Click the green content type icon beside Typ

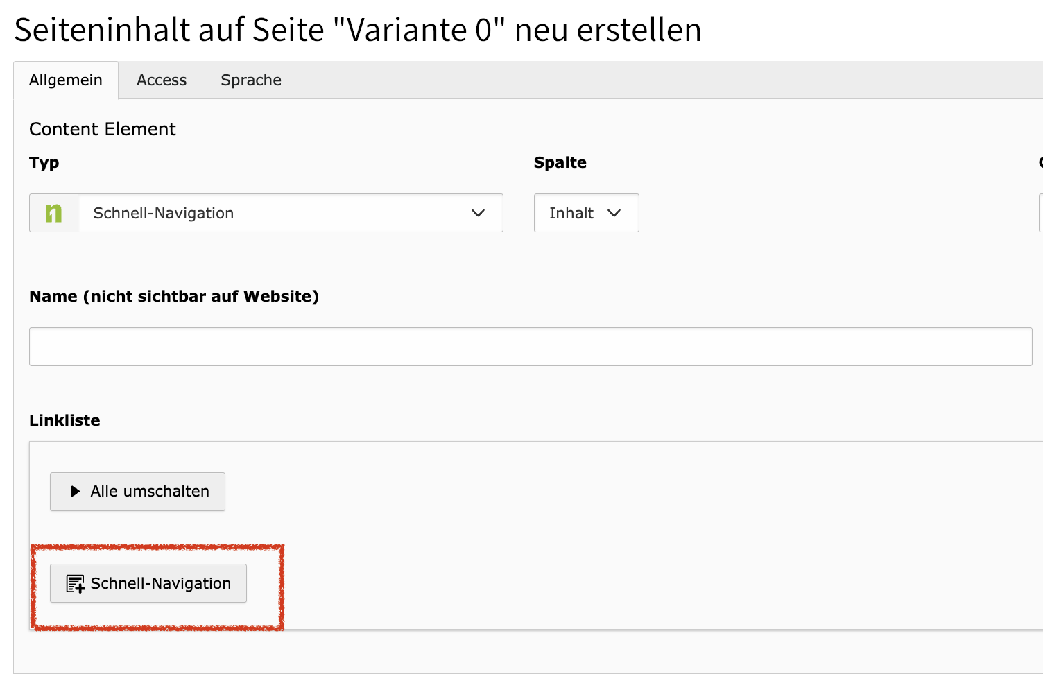53,213
